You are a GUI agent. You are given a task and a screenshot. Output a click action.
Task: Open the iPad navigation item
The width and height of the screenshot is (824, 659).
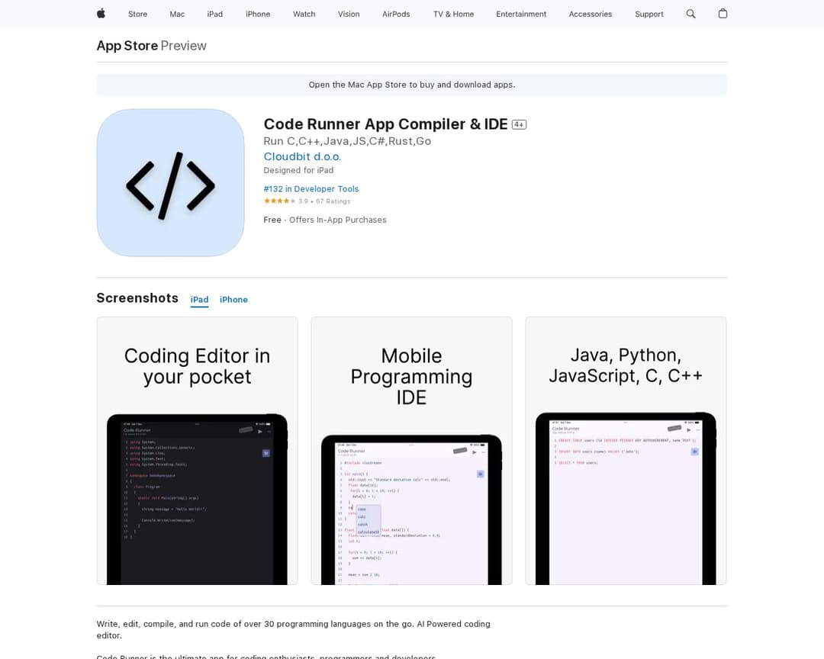coord(215,14)
